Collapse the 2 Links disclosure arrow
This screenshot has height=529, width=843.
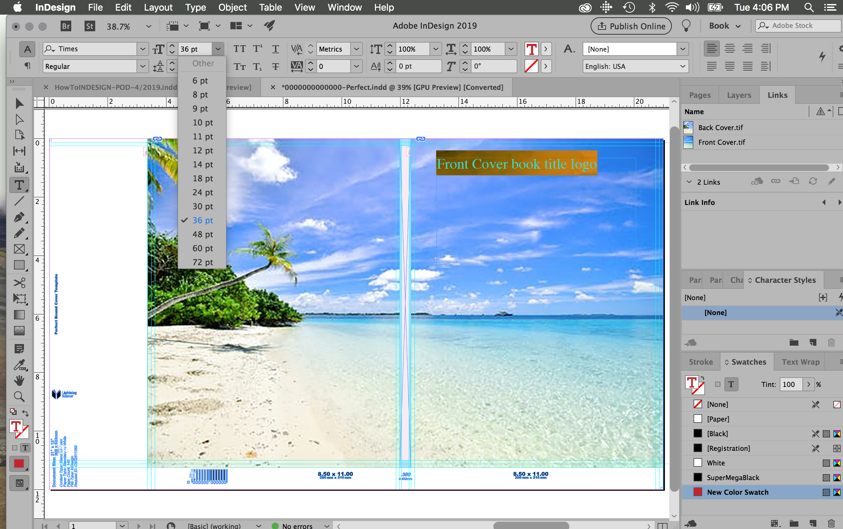click(x=689, y=182)
